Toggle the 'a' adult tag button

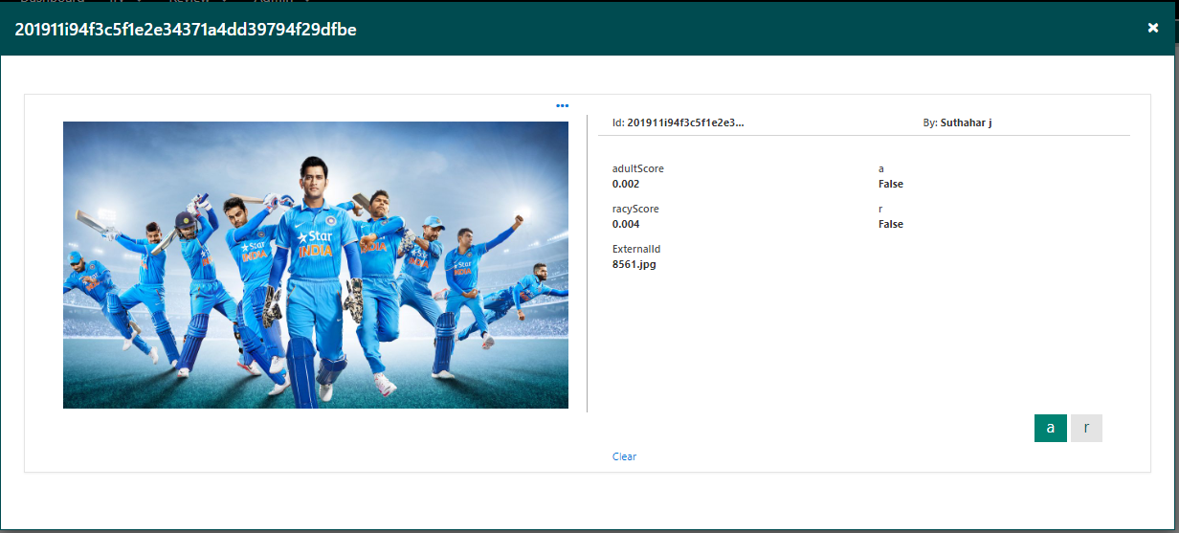[x=1051, y=428]
